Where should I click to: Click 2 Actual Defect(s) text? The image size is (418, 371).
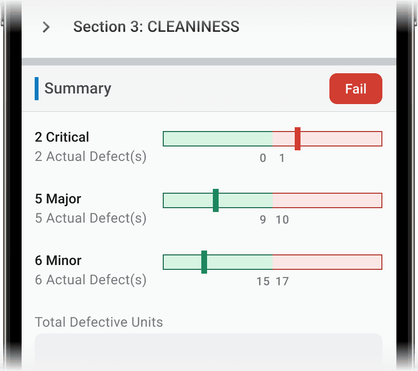(91, 157)
